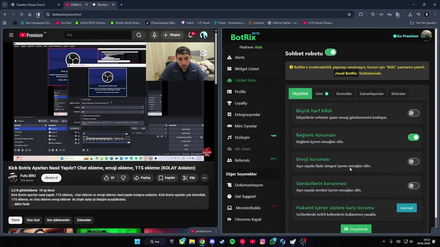Show hidden system tray icons chevron

pos(384,242)
